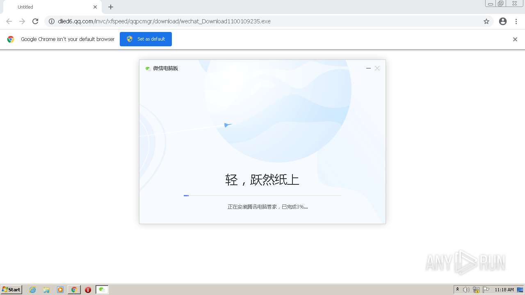Open Windows Media Player from taskbar
Image resolution: width=525 pixels, height=295 pixels.
pyautogui.click(x=60, y=290)
